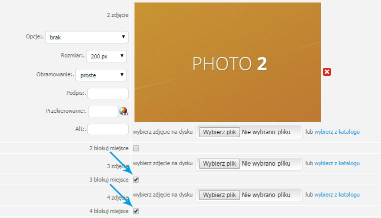Uncheck the '3 blokuj miejsce' checkbox
This screenshot has width=381, height=218.
point(136,180)
